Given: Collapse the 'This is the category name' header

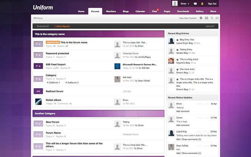Looking at the screenshot, I should (x=98, y=34).
